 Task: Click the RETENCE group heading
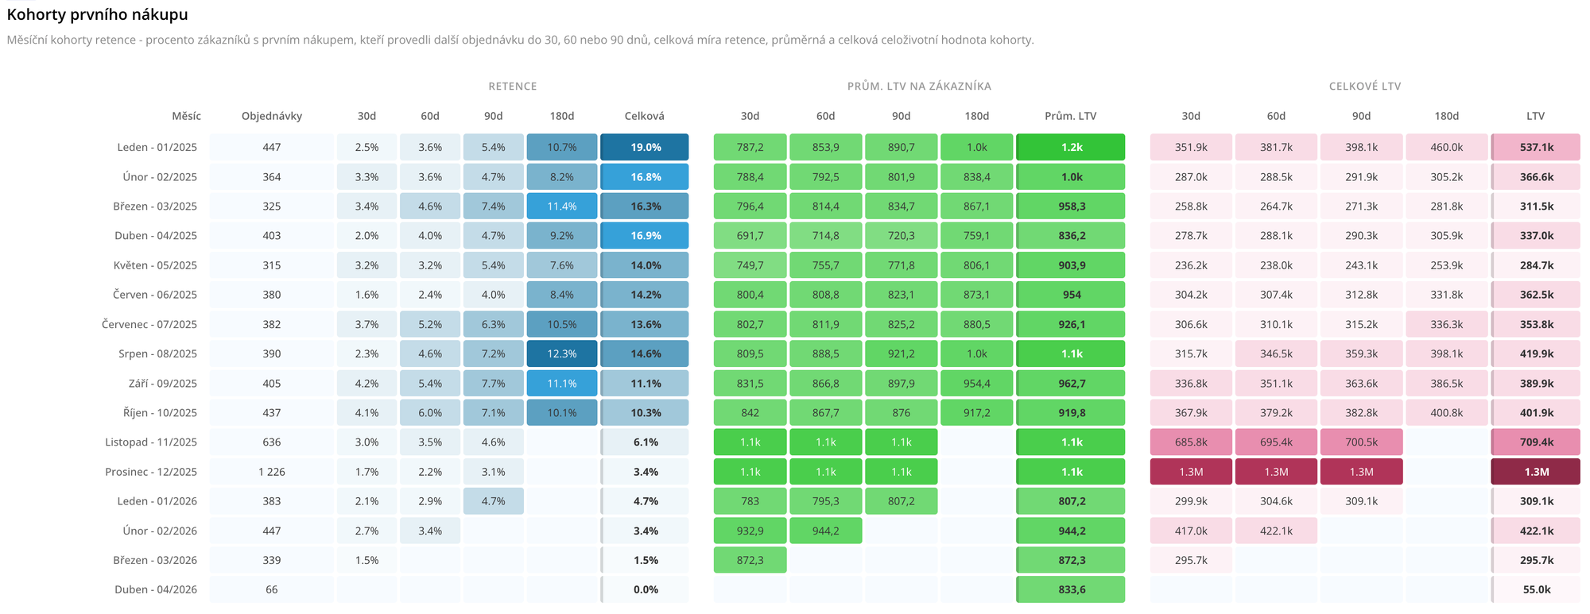point(513,86)
